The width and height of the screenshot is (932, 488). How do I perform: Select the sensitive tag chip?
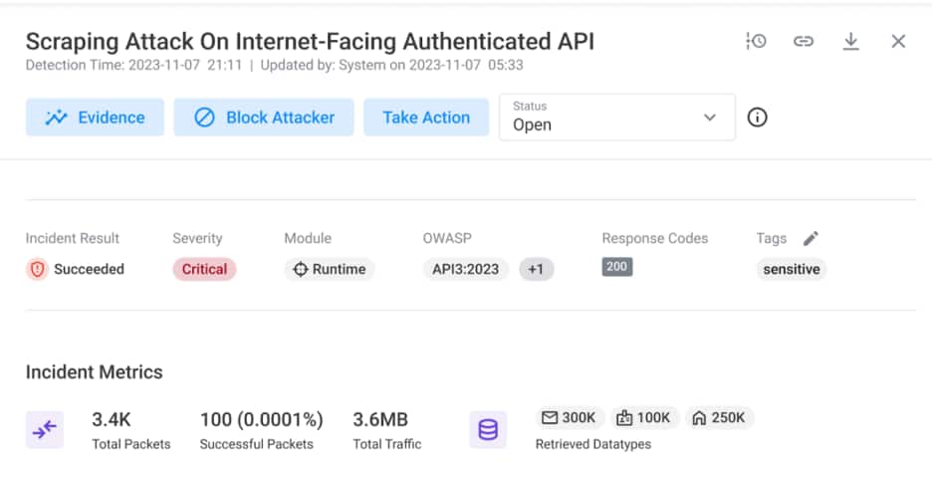tap(791, 269)
